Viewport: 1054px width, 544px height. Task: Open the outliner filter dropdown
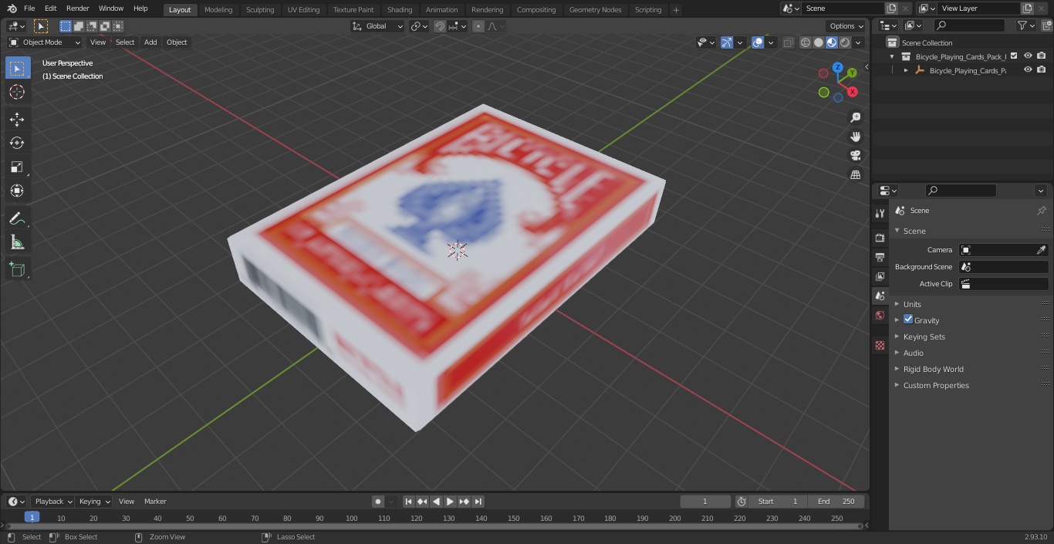point(1025,25)
